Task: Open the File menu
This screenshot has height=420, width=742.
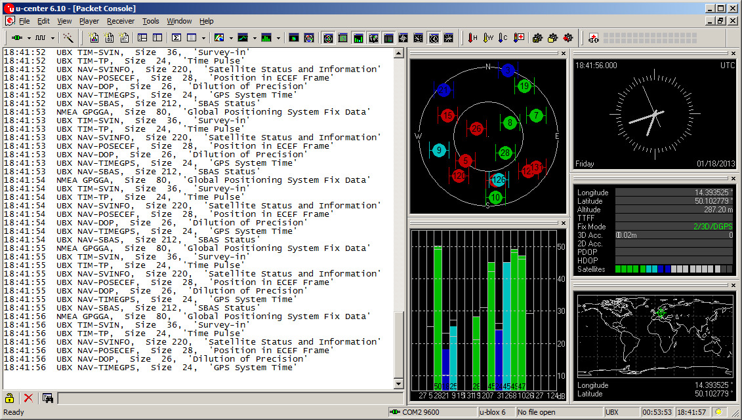Action: click(24, 21)
